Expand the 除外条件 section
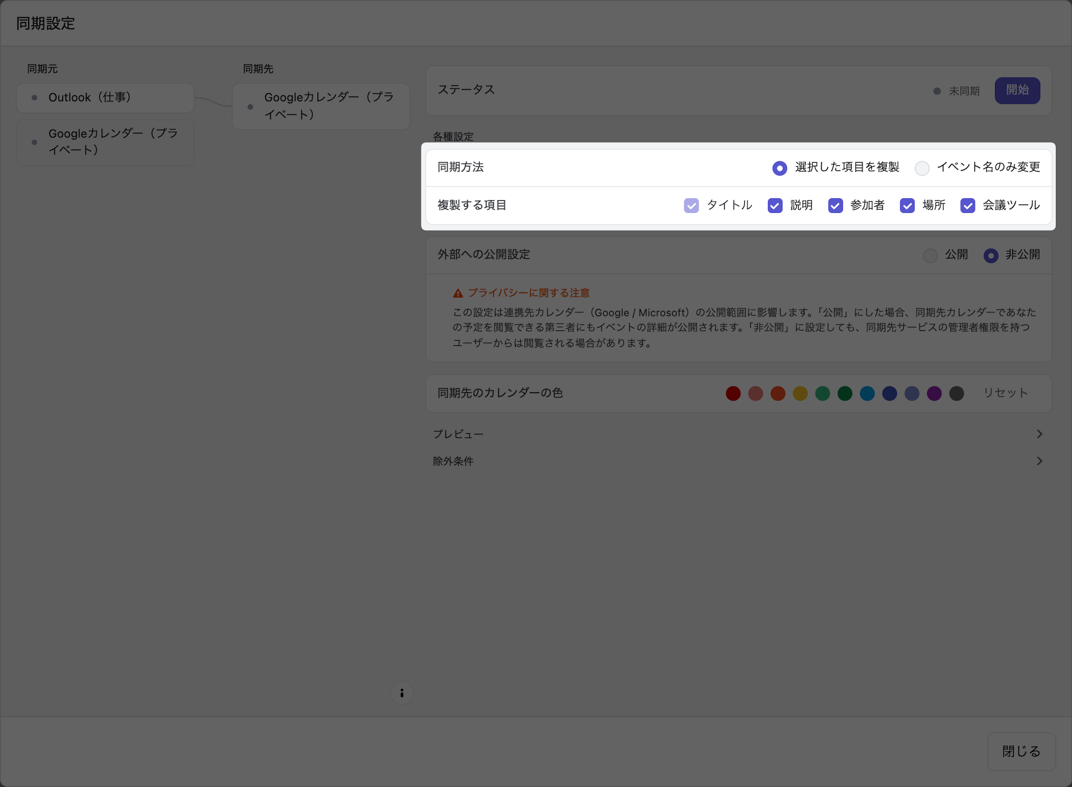The height and width of the screenshot is (787, 1072). tap(738, 461)
